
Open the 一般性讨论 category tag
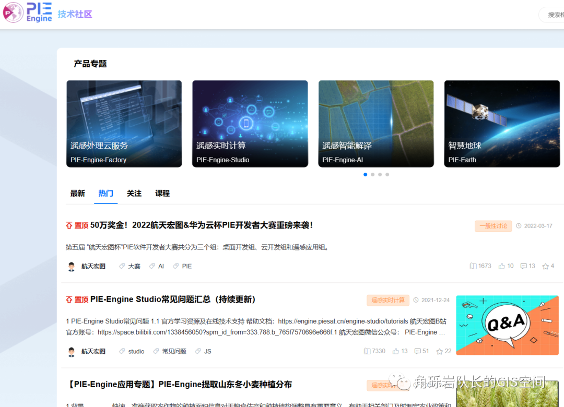[493, 226]
